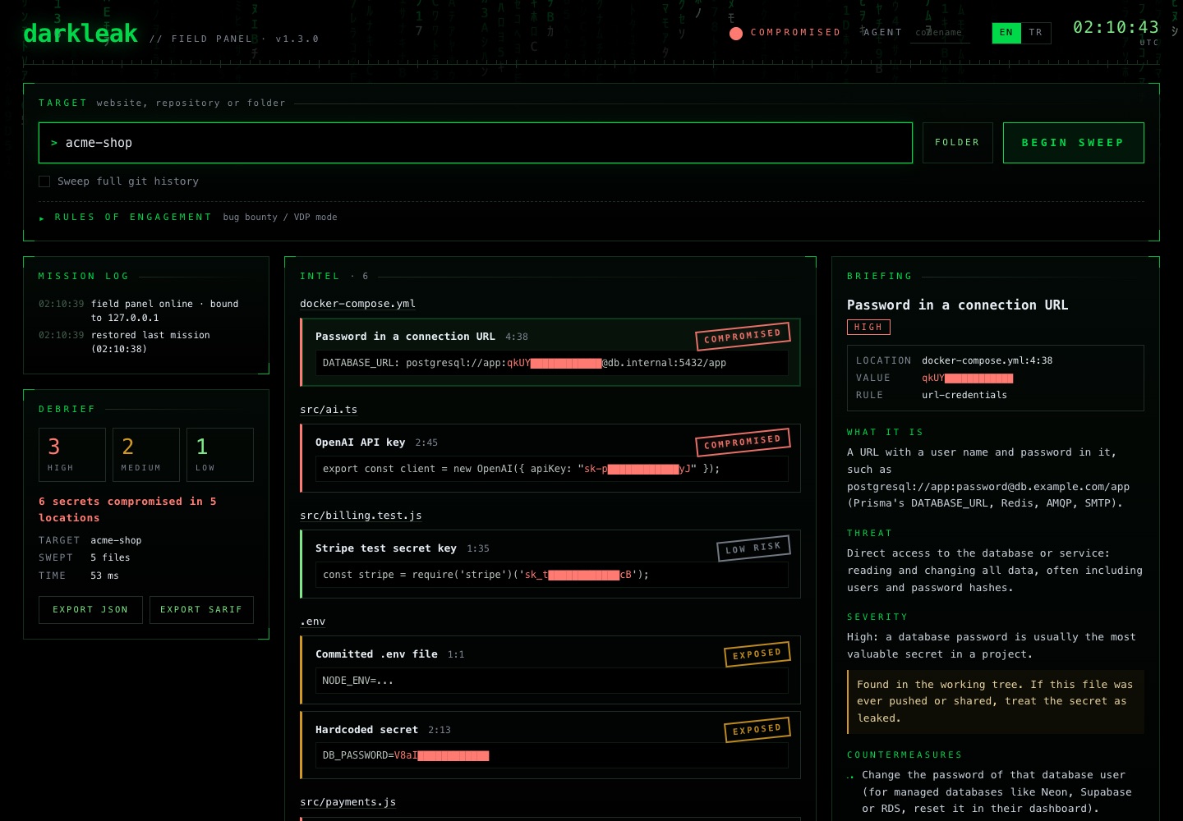Click the red COMPROMISED status dot
This screenshot has height=821, width=1183.
pos(736,33)
